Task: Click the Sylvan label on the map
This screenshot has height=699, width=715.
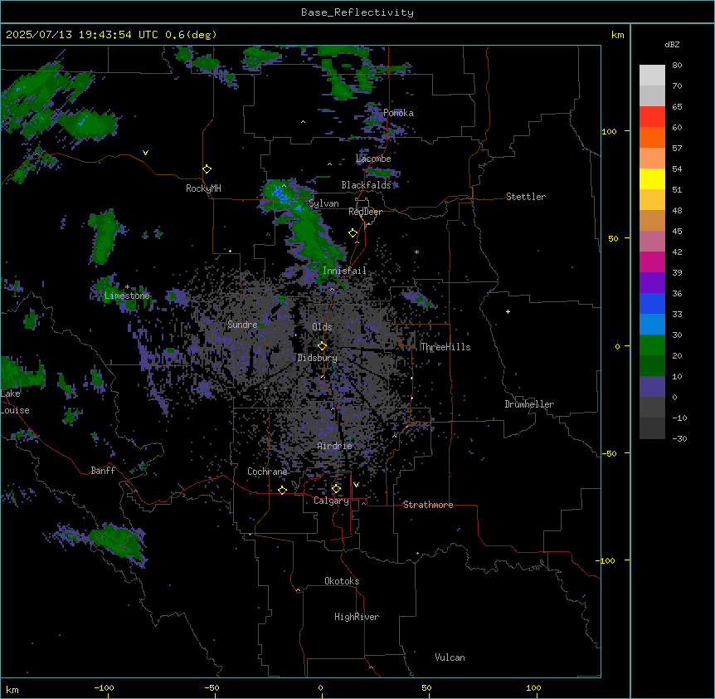Action: pyautogui.click(x=323, y=203)
